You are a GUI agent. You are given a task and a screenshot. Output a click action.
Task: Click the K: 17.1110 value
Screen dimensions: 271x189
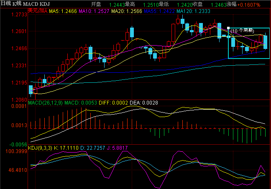coord(66,148)
